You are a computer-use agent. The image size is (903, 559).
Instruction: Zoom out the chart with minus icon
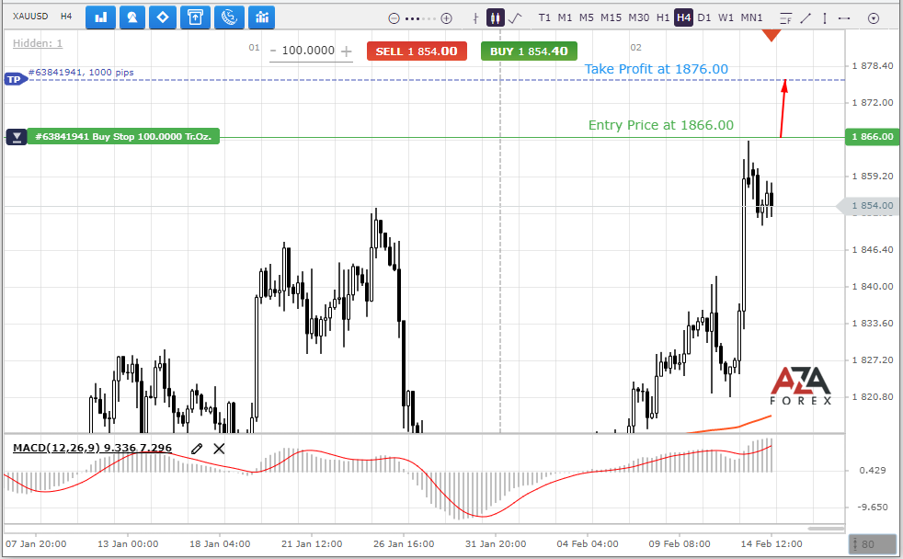pos(394,18)
